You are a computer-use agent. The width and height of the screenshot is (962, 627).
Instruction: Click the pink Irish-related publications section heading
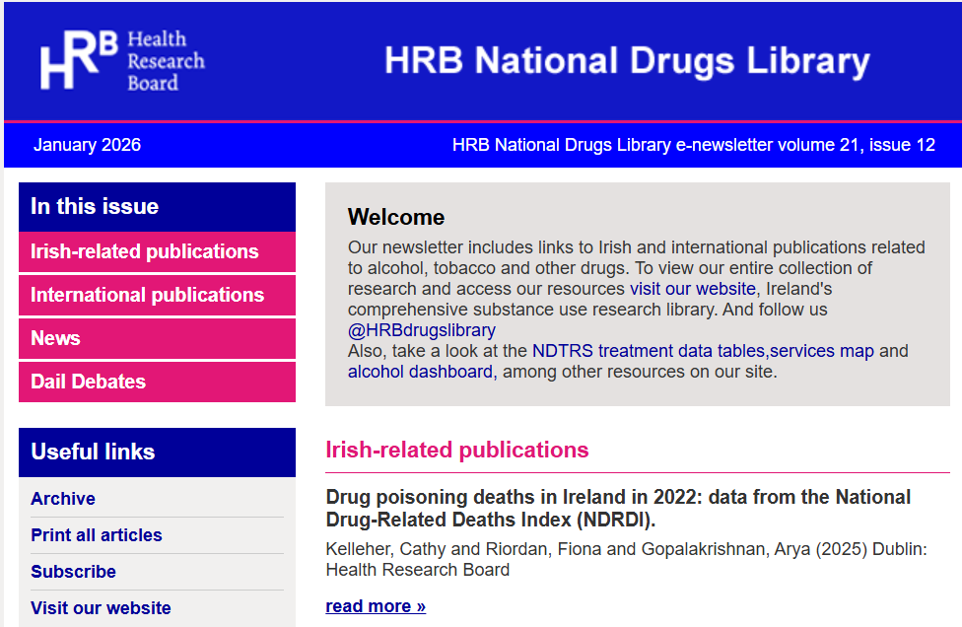[457, 450]
